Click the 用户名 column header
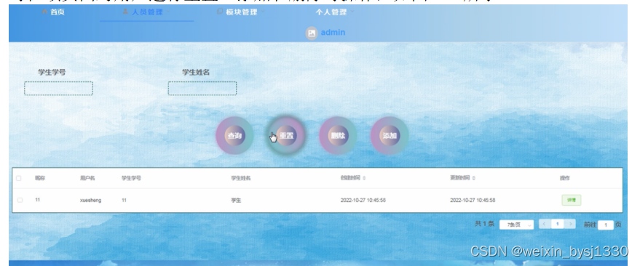Viewport: 640px width, 266px height. 88,178
